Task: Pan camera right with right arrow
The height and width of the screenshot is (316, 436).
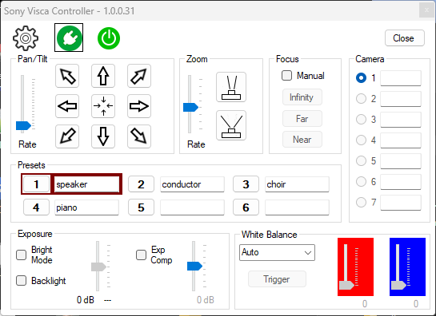Action: pyautogui.click(x=139, y=106)
